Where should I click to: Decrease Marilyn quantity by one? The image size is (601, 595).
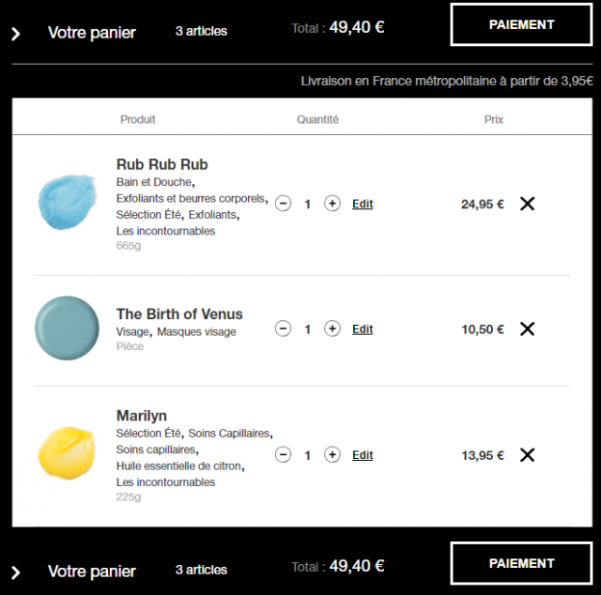click(x=283, y=455)
